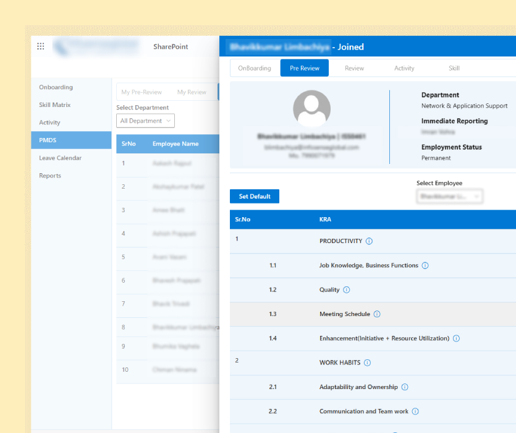Click info icon next to PRODUCTIVITY

point(369,241)
